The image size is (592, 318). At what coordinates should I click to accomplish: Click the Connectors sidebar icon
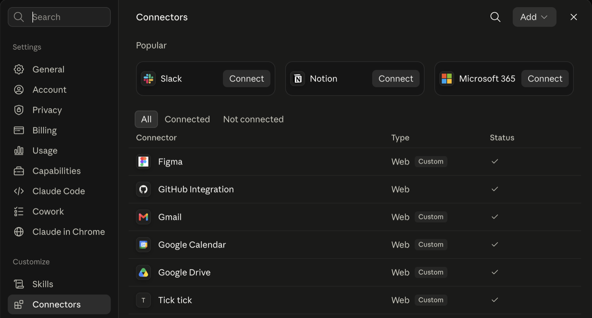click(19, 305)
